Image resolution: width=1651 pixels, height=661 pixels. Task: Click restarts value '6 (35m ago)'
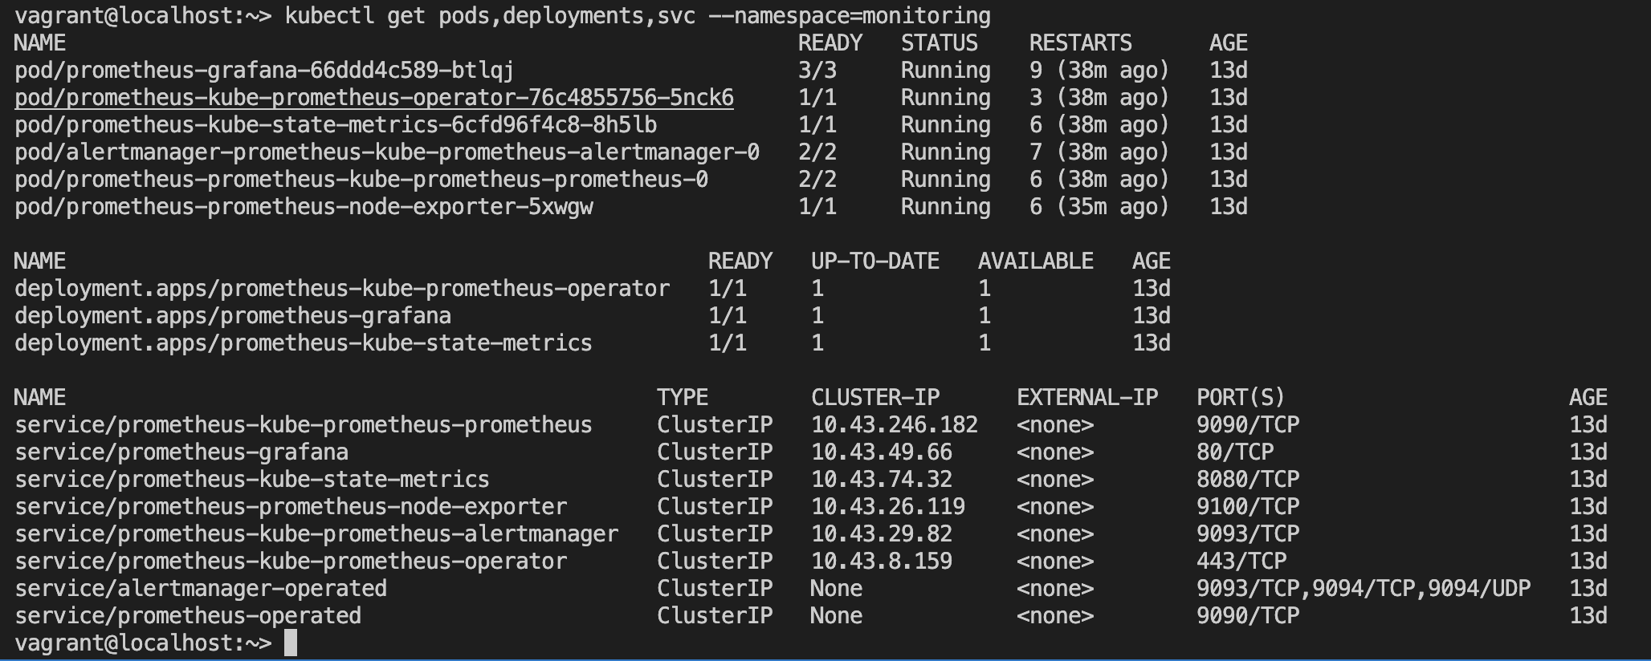point(1099,207)
